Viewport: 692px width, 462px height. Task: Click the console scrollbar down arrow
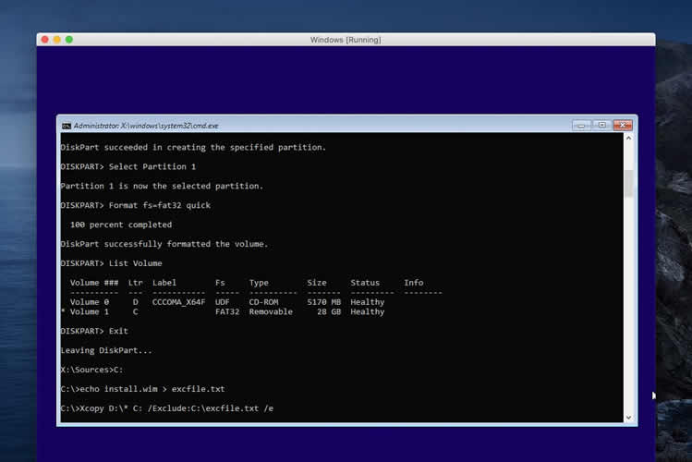(628, 418)
